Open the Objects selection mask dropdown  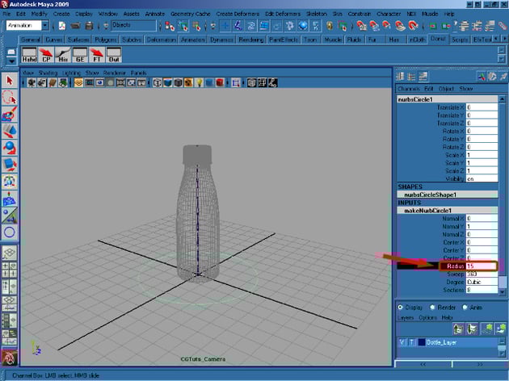pyautogui.click(x=133, y=26)
